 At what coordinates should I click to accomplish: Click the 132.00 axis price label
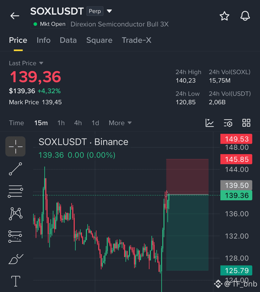[237, 236]
